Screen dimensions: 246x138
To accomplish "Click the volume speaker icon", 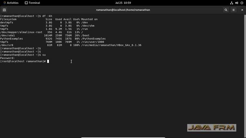I will pyautogui.click(x=237, y=3).
